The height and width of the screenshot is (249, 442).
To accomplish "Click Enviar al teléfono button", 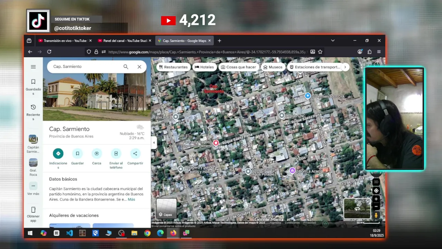I will tap(116, 154).
